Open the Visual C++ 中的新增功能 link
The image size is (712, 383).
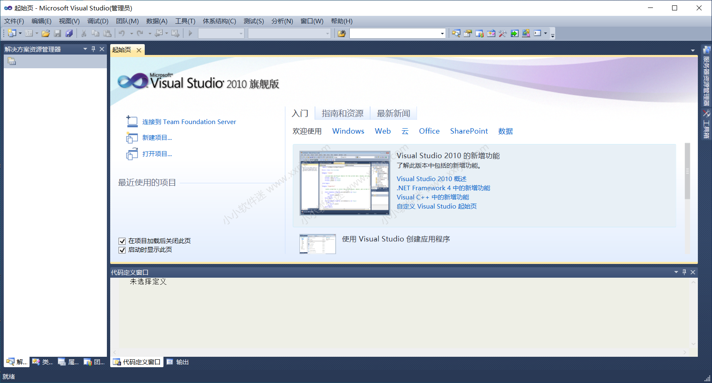[x=433, y=197]
